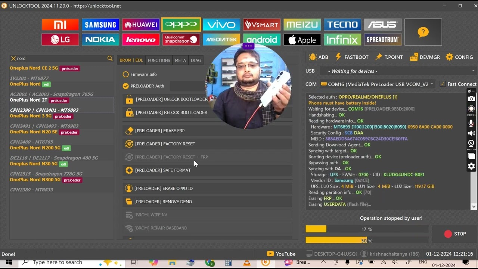
Task: Select the Huawei brand logo
Action: click(141, 25)
